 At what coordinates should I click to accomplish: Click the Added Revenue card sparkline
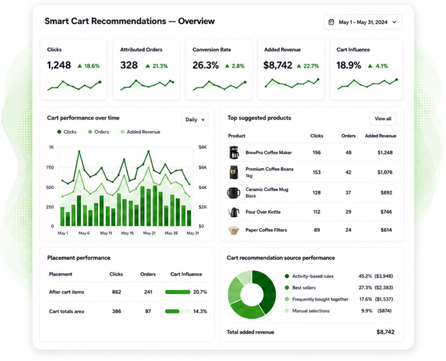pos(292,83)
